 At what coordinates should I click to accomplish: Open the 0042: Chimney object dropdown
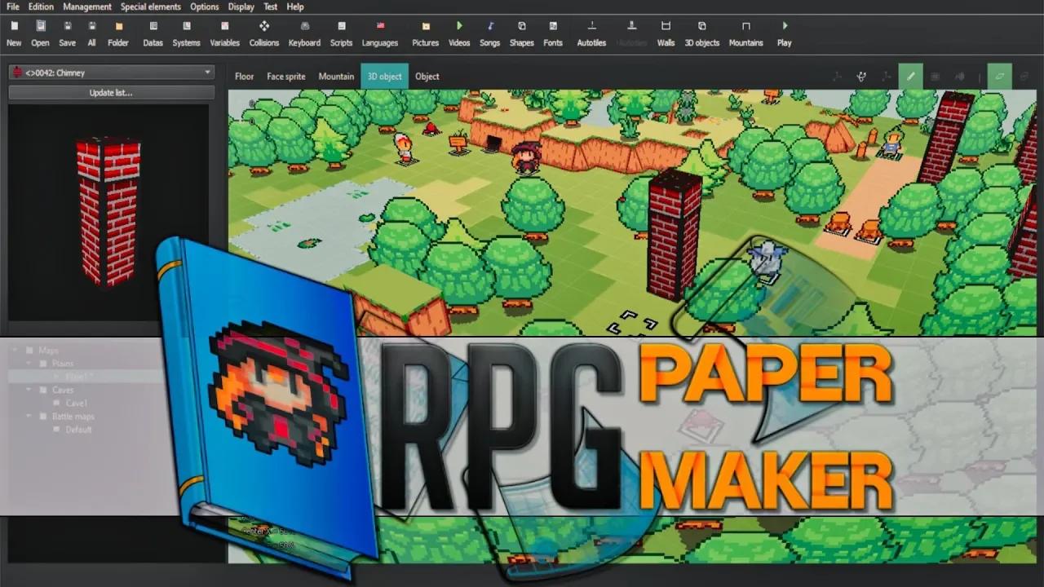(x=111, y=73)
